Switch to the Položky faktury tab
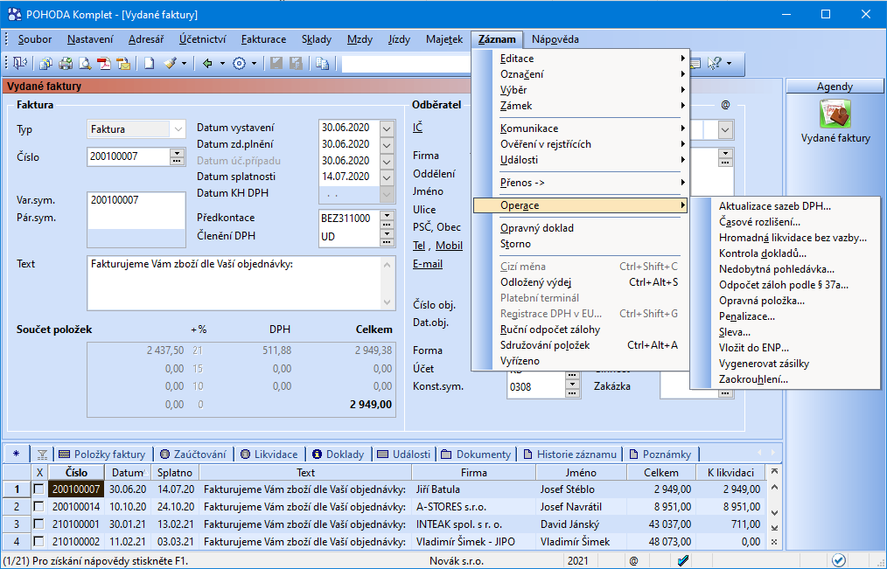This screenshot has height=569, width=887. coord(101,455)
